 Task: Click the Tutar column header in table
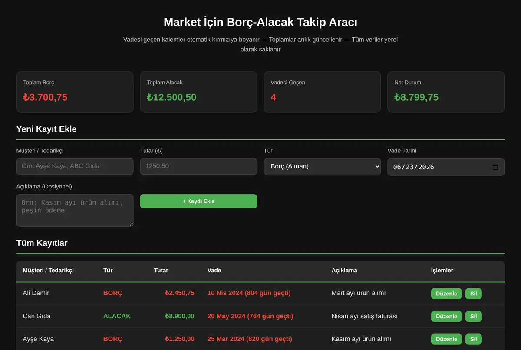point(161,270)
